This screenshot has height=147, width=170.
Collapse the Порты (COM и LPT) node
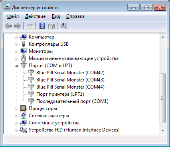(x=16, y=66)
